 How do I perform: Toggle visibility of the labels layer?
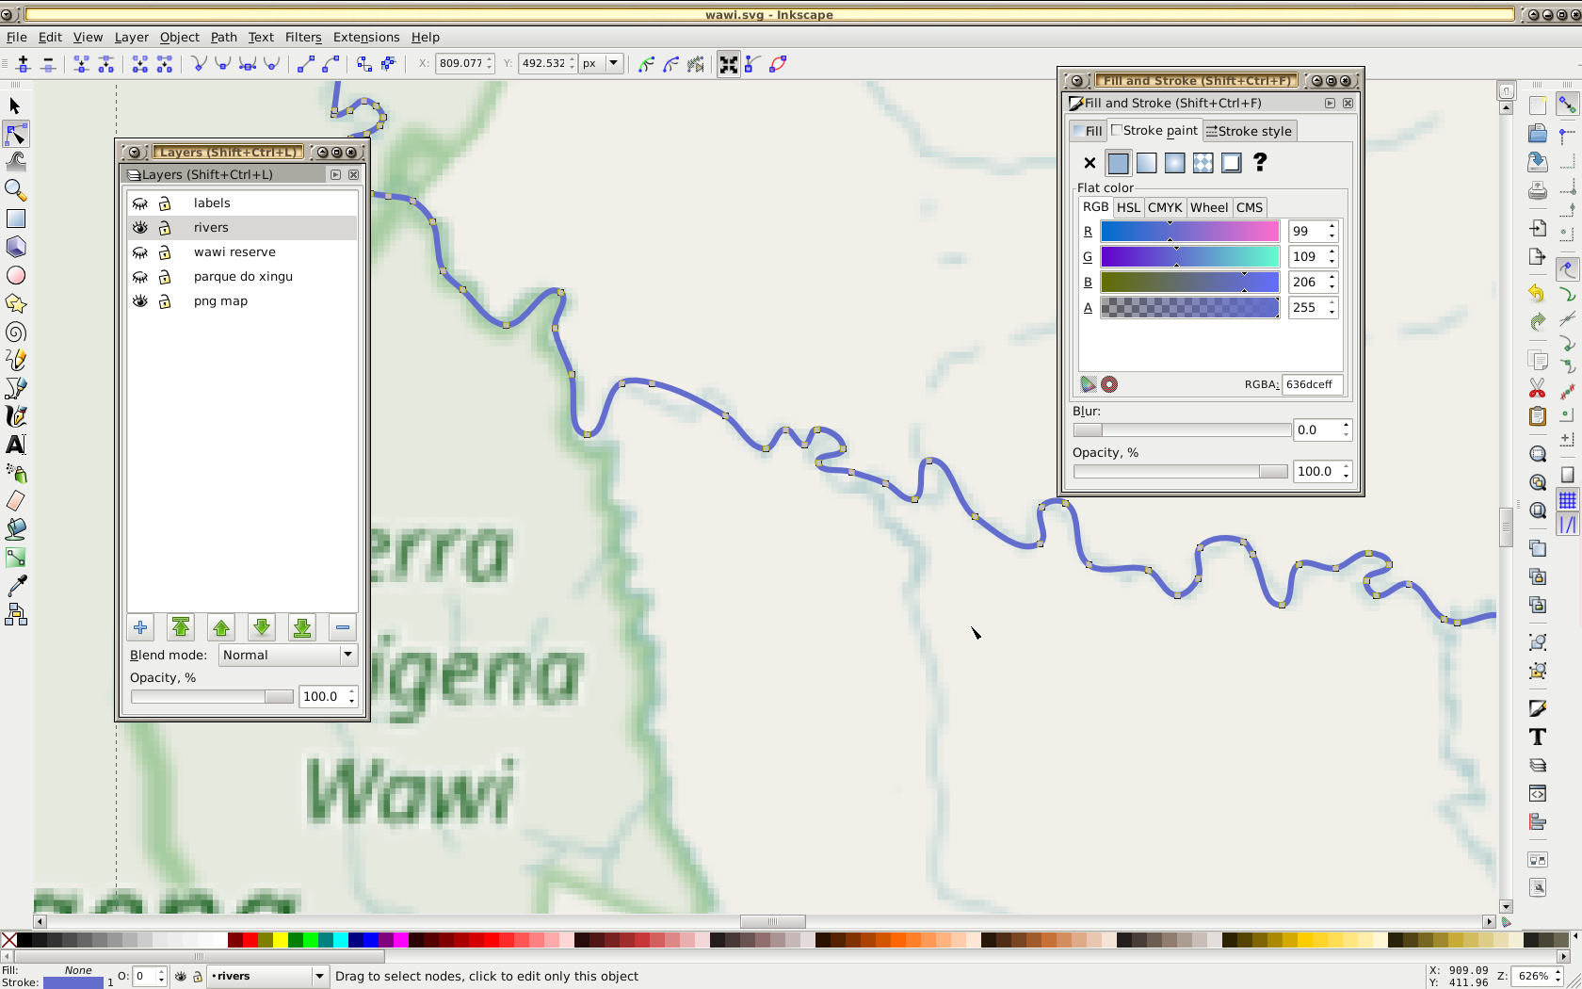point(140,203)
